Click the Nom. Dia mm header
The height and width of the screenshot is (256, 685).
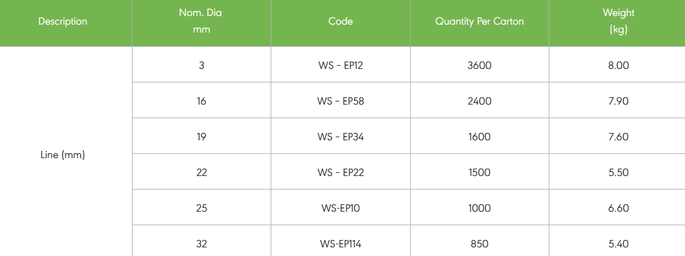coord(202,22)
